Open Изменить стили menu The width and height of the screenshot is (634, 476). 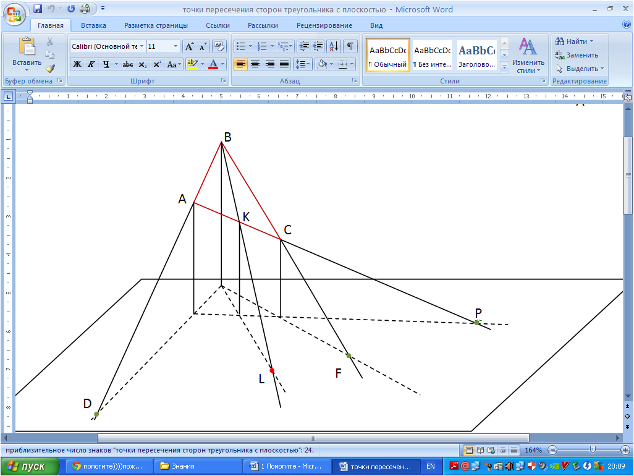click(x=528, y=56)
